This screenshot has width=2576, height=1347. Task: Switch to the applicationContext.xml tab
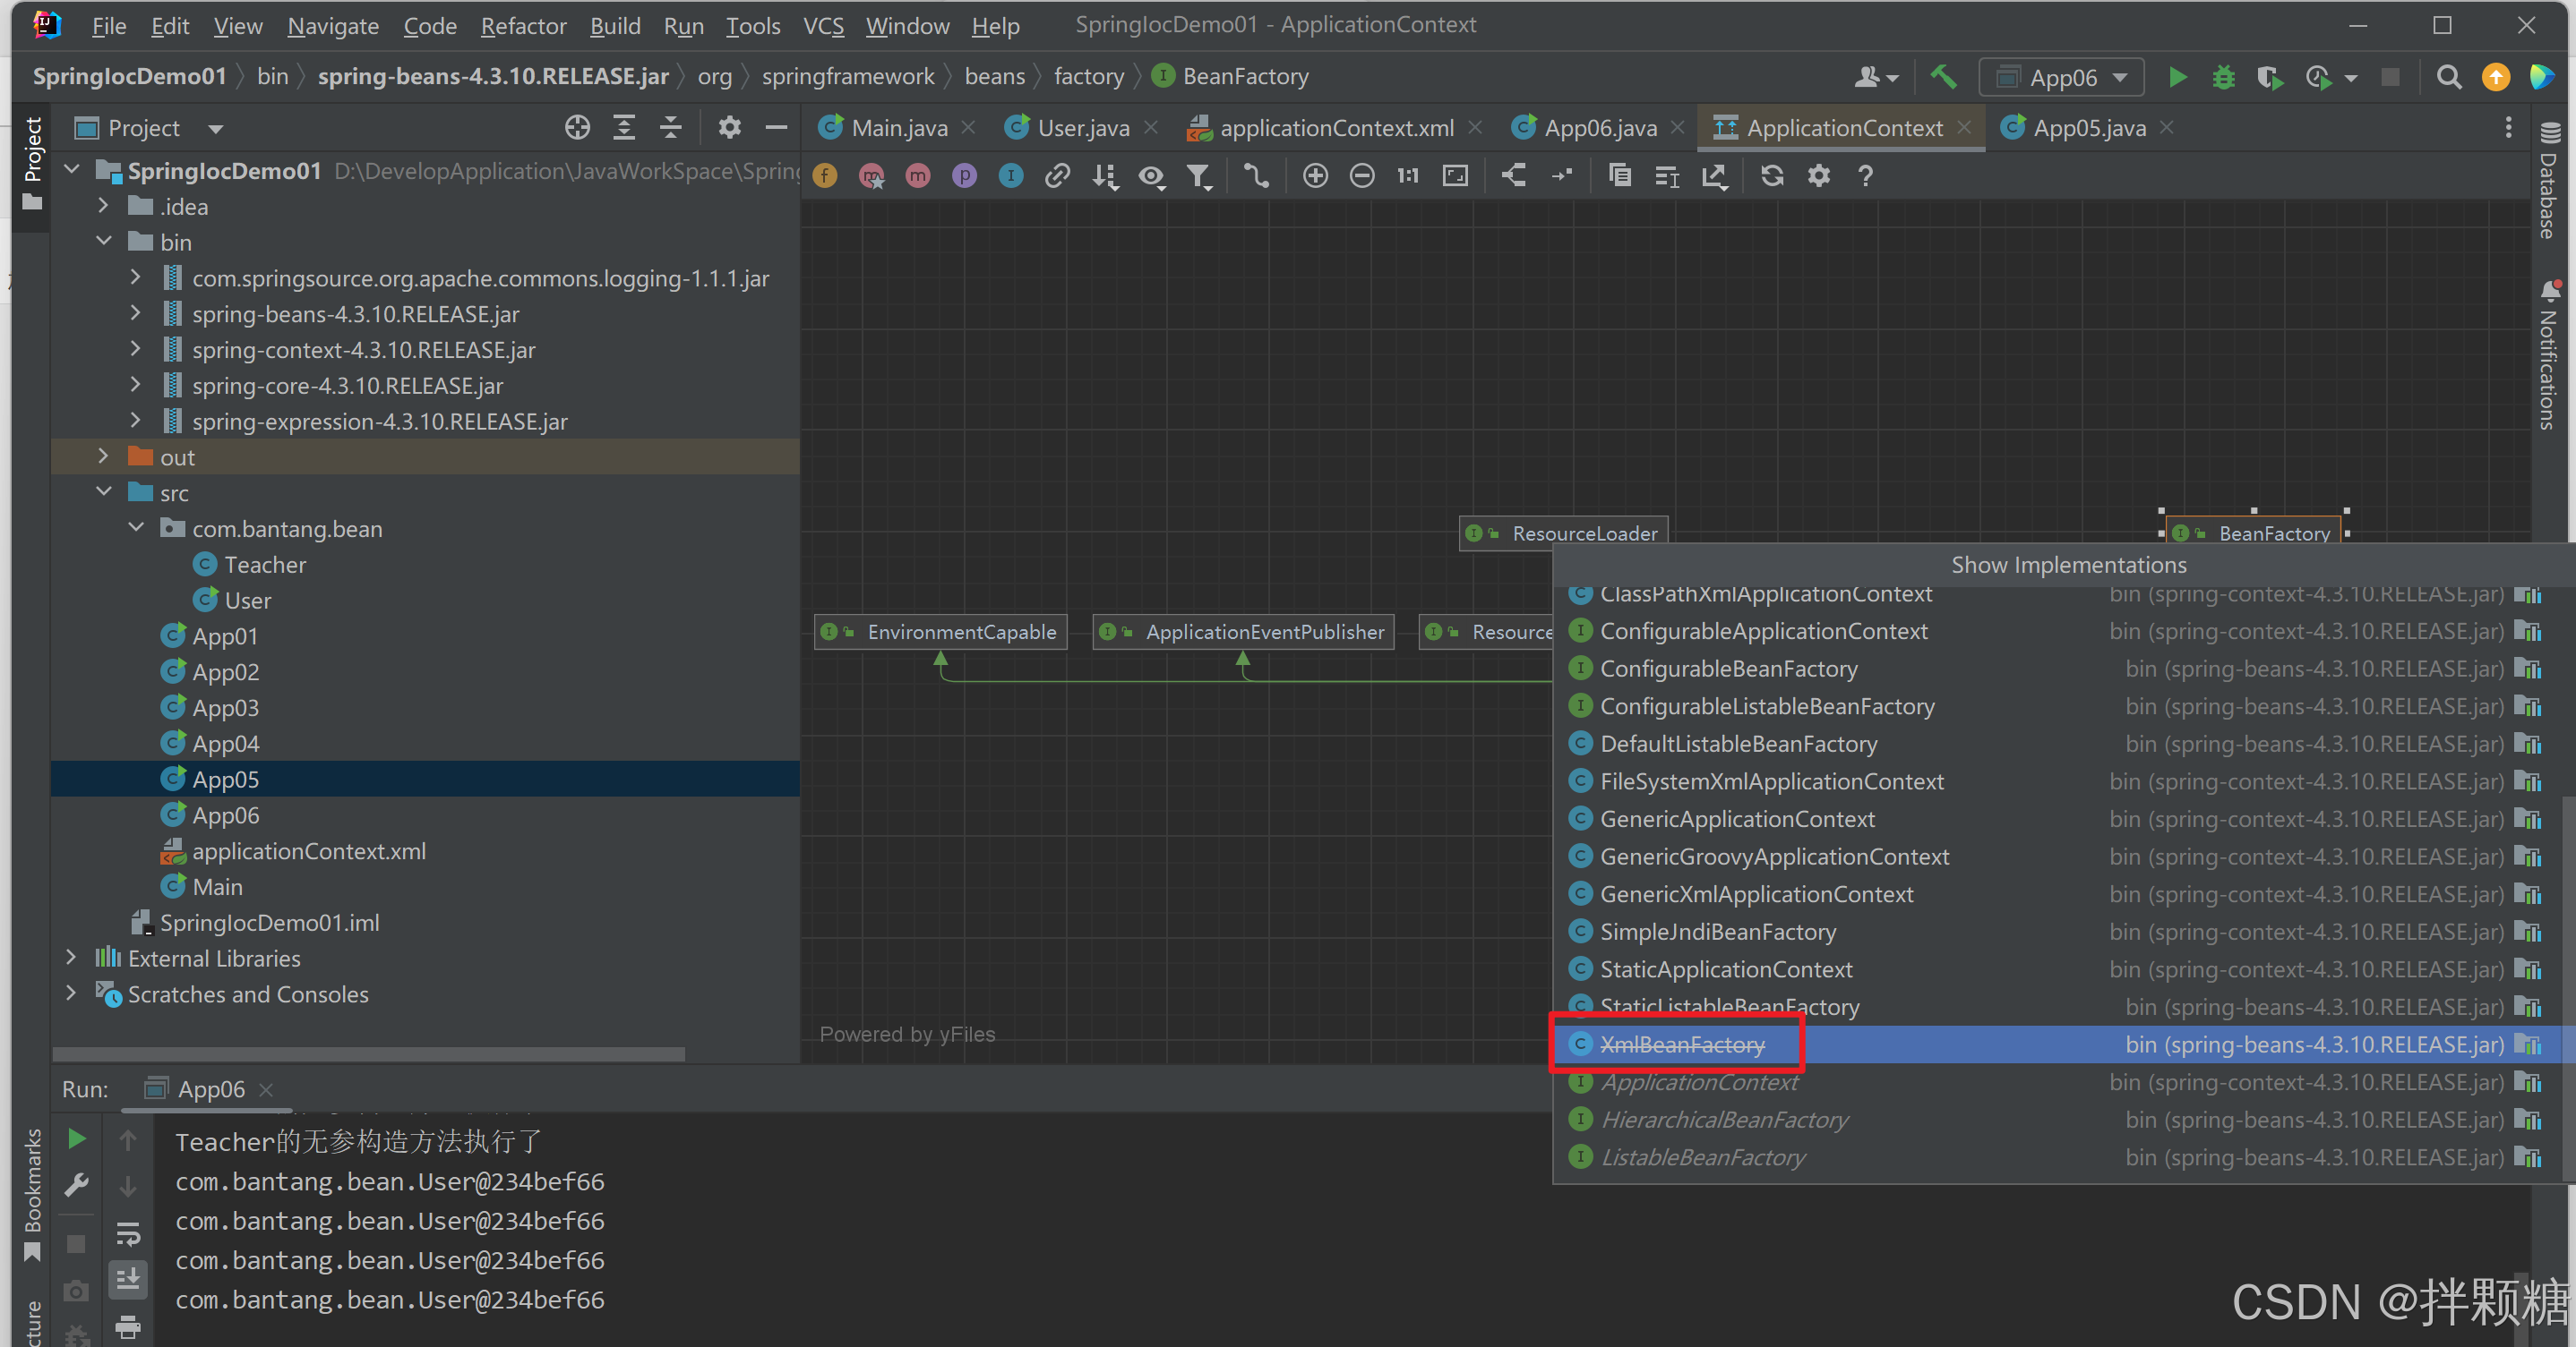point(1335,128)
